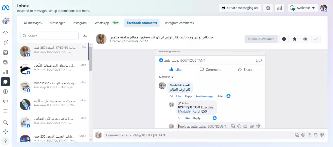Click the account switcher avatar in sidebar
Viewport: 333px width, 147px height.
tap(6, 21)
